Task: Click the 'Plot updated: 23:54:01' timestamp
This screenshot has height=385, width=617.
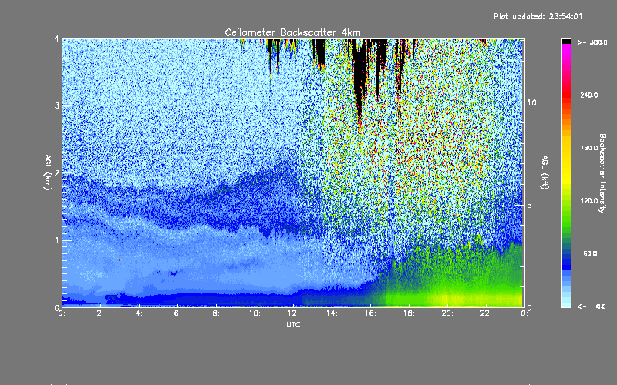Action: tap(538, 16)
